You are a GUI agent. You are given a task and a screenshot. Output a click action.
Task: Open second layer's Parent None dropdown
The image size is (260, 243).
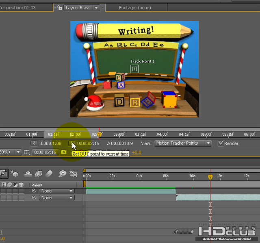(x=56, y=198)
